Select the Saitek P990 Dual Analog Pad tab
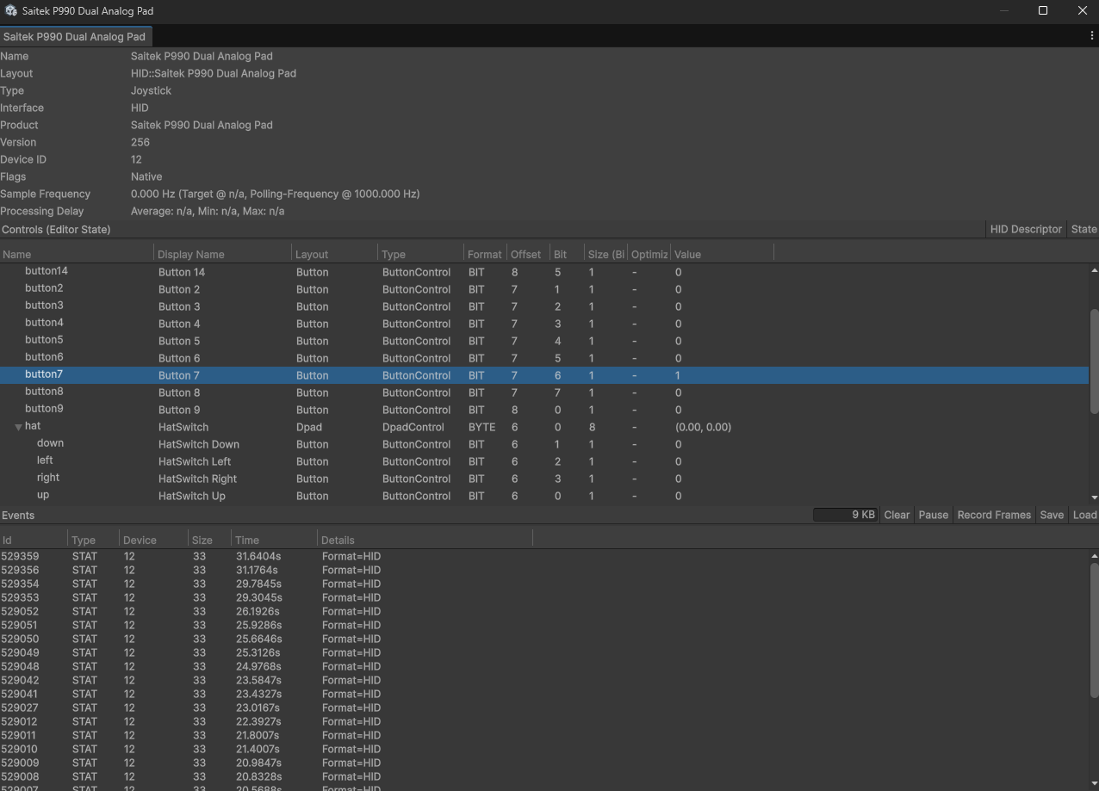This screenshot has width=1099, height=791. tap(75, 37)
